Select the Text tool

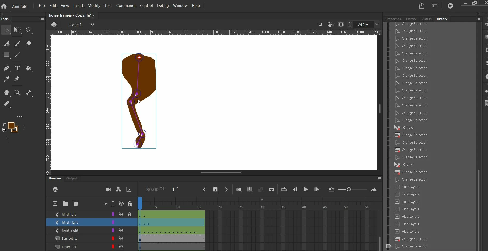pyautogui.click(x=17, y=68)
